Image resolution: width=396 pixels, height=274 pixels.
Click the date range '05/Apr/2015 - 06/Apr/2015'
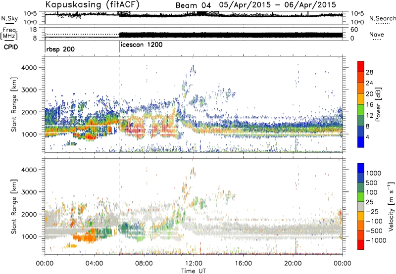(x=278, y=5)
